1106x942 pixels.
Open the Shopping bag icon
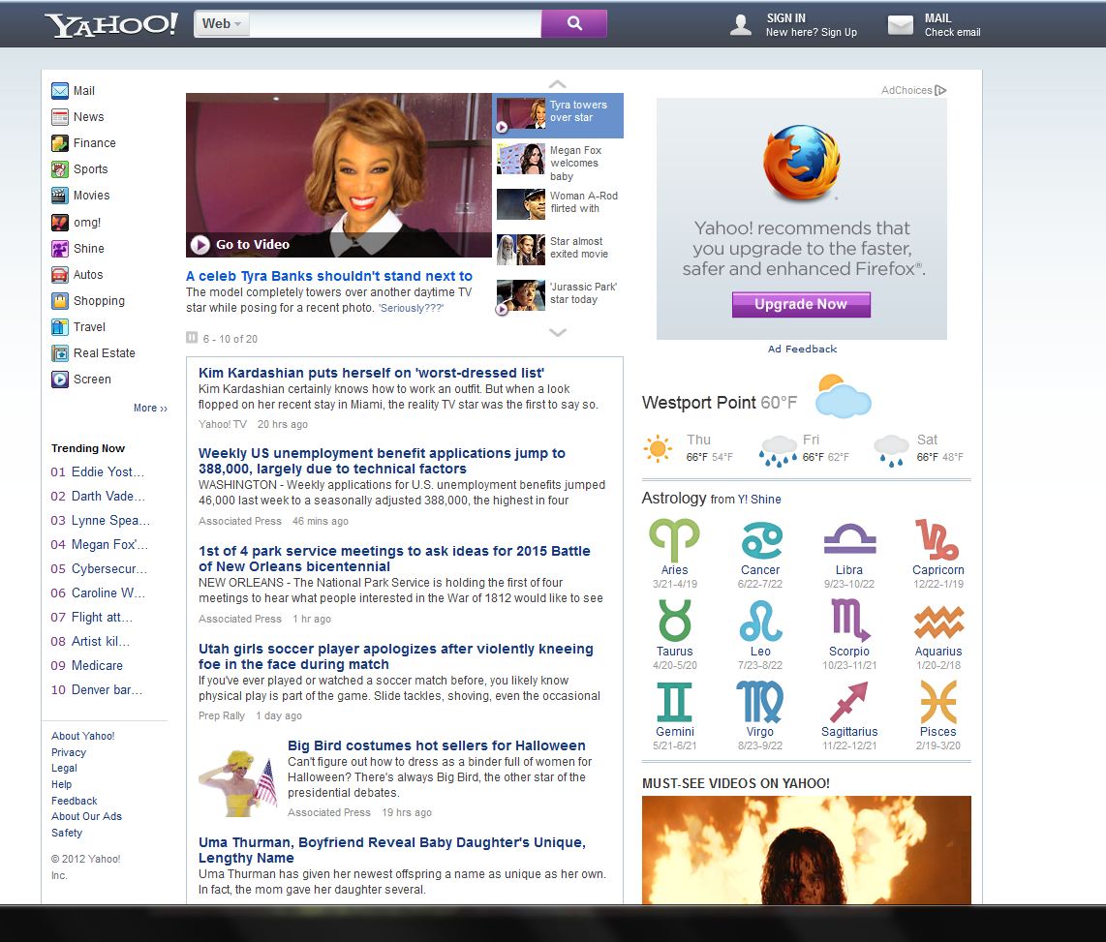[60, 301]
